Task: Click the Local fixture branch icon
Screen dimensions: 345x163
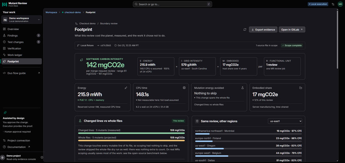Action: (x=78, y=46)
